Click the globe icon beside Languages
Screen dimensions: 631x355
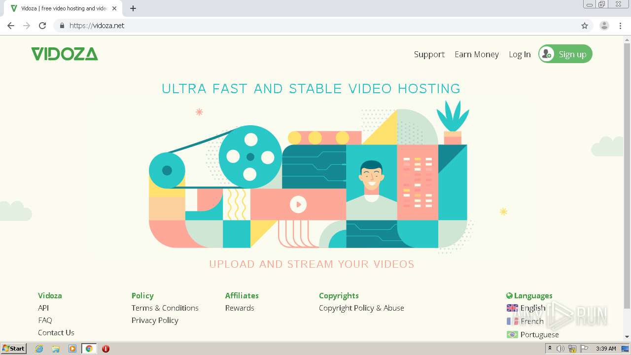pyautogui.click(x=509, y=296)
